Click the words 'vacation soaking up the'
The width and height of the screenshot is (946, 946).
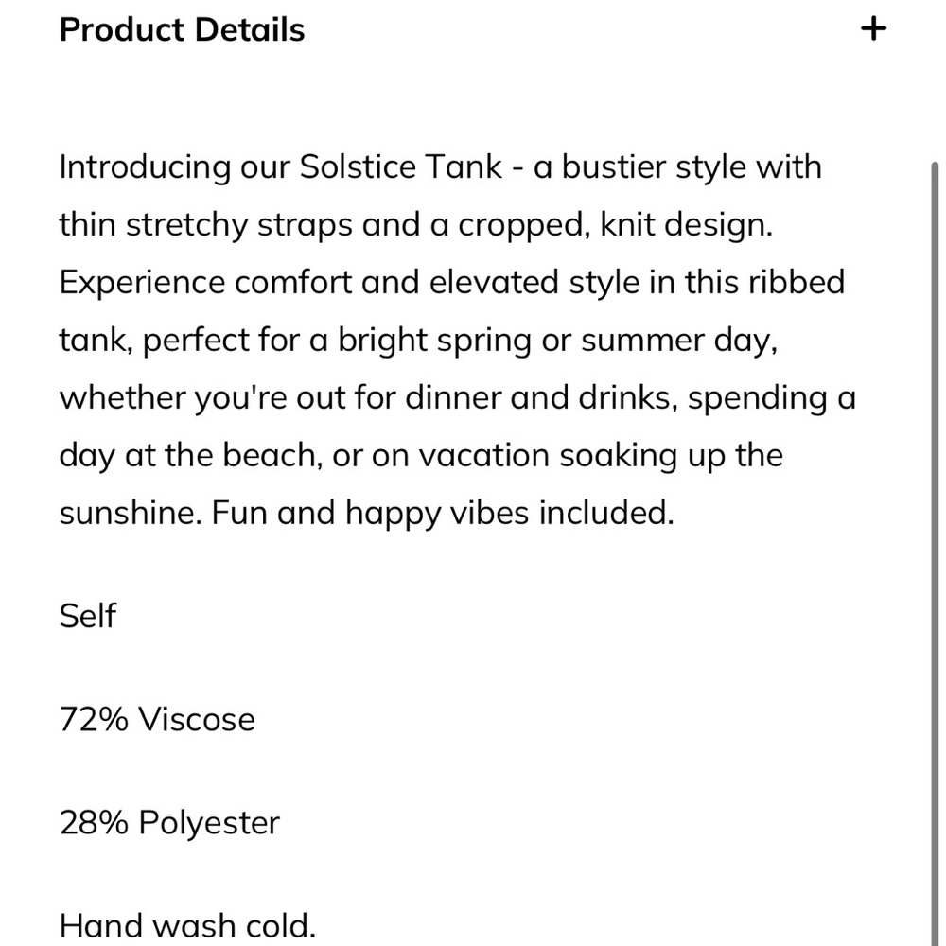[x=601, y=456]
